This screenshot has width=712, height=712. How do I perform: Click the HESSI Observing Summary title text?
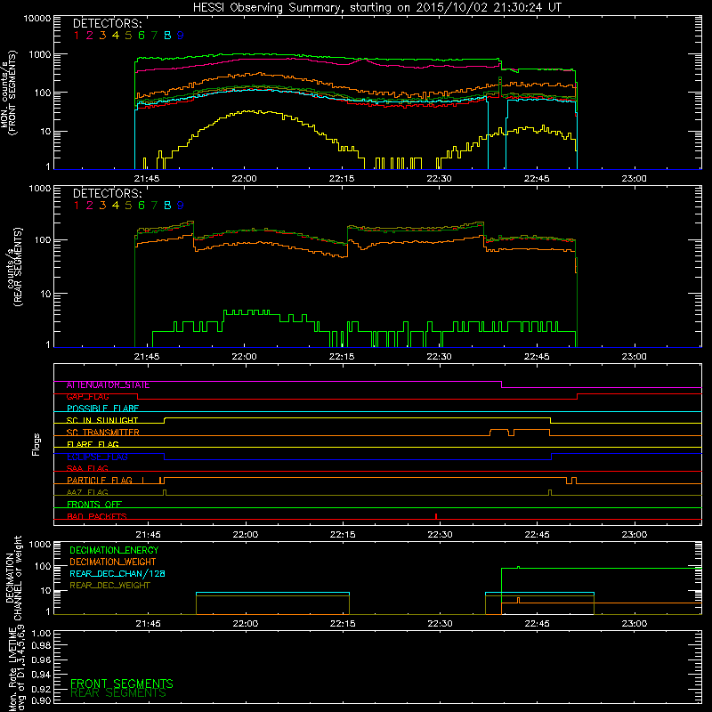pos(376,7)
